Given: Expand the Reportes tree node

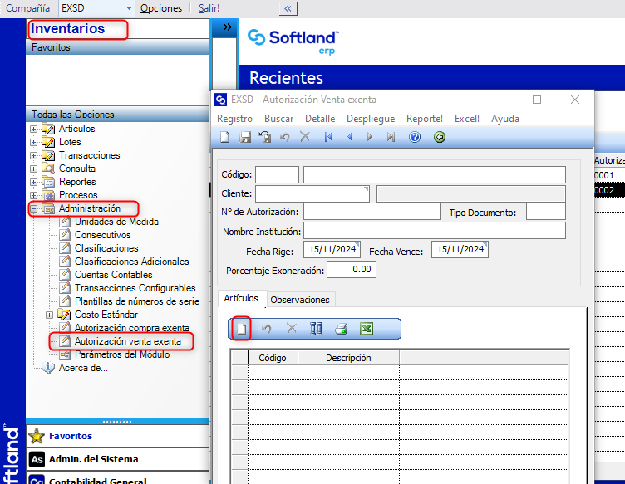Looking at the screenshot, I should 34,182.
